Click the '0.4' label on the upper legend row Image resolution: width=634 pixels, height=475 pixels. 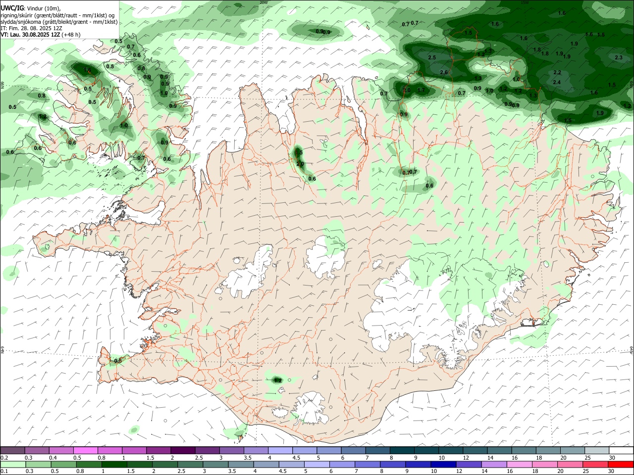click(53, 458)
